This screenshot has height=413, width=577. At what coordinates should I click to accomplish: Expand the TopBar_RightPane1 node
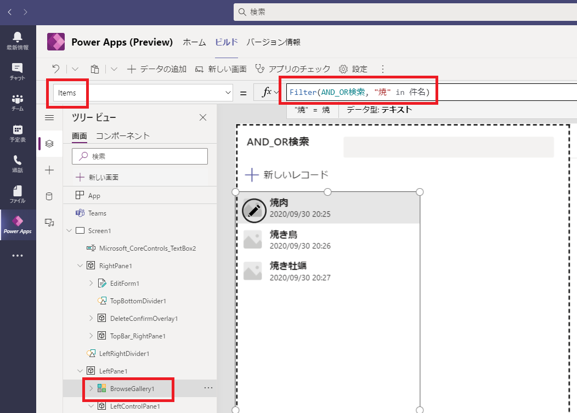91,336
